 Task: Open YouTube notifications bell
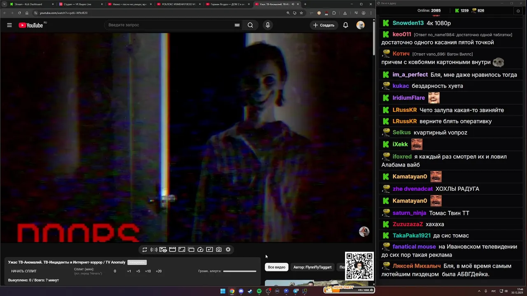point(346,25)
